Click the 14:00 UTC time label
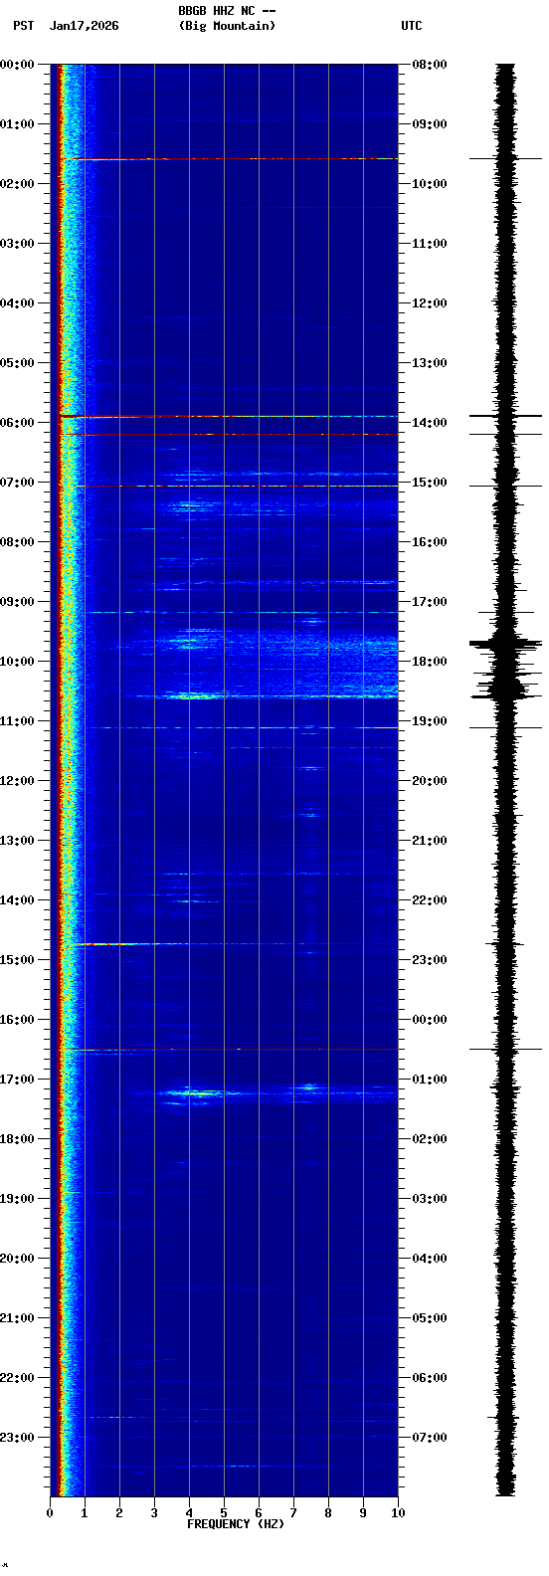 coord(430,423)
